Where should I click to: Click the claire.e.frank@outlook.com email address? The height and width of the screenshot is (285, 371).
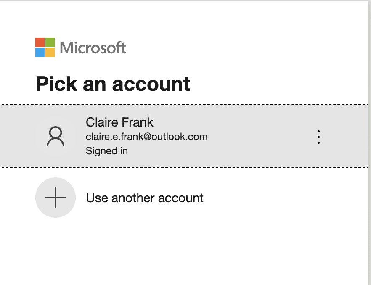coord(146,137)
